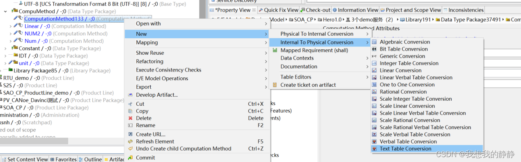Pick Scale Linear Verbal Table Conversion icon

[x=374, y=113]
